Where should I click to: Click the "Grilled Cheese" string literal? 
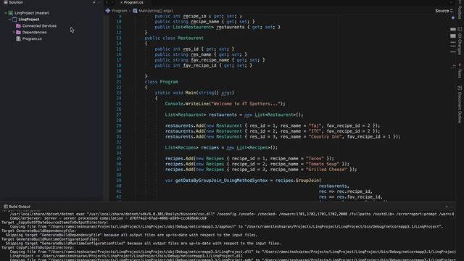[326, 170]
